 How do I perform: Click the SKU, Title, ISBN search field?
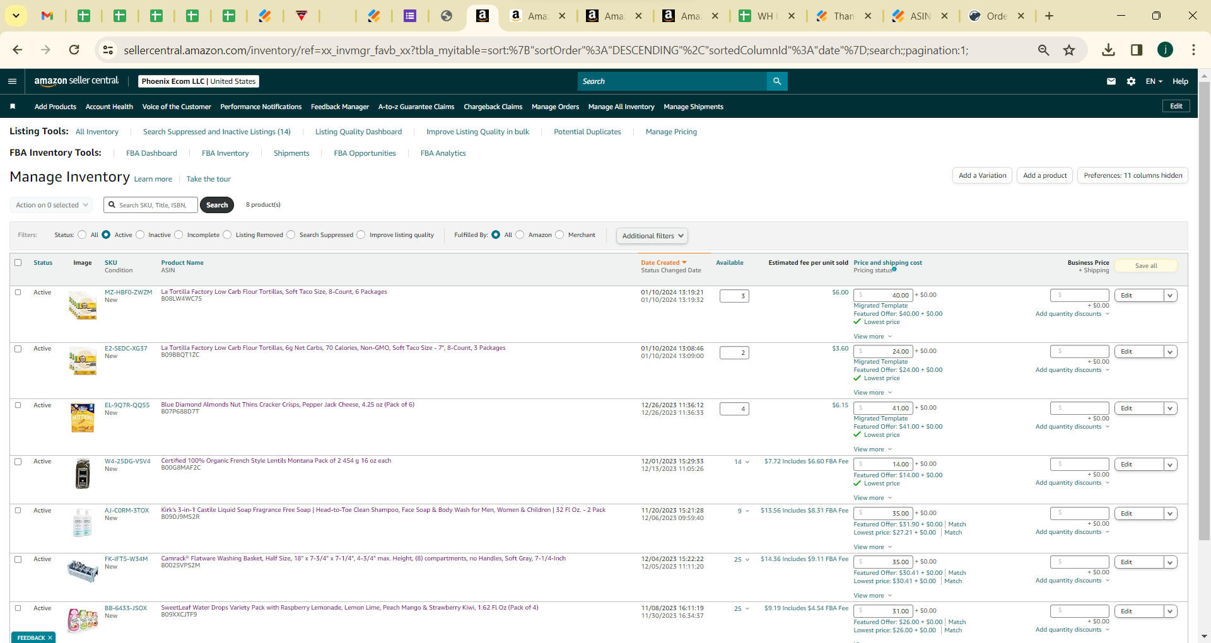151,205
